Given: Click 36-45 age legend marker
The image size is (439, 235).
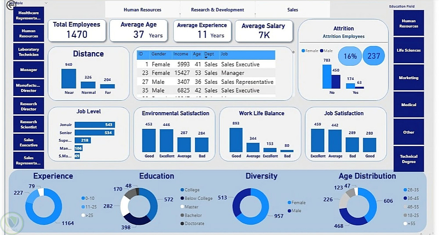Looking at the screenshot, I should [x=405, y=198].
